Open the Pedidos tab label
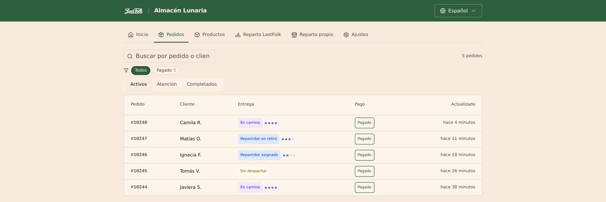 coord(175,35)
